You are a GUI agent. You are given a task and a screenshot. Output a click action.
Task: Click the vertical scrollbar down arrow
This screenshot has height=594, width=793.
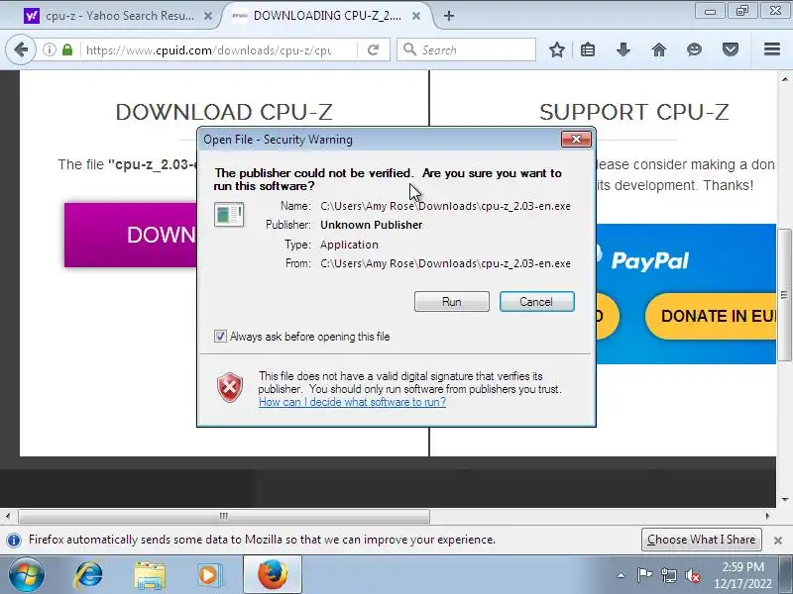click(784, 499)
